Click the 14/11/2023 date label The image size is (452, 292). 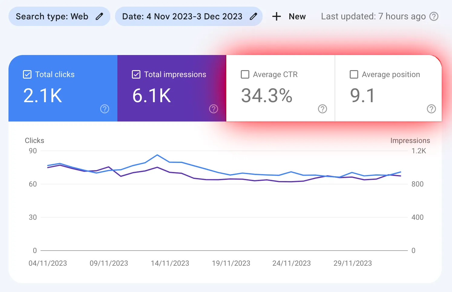(170, 263)
